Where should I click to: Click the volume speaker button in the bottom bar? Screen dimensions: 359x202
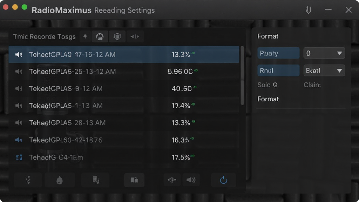(x=191, y=180)
